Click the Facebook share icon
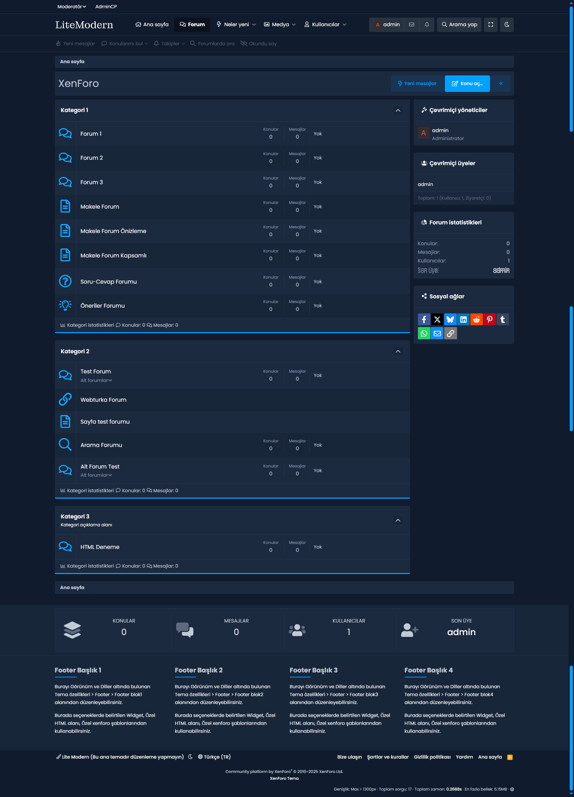The image size is (574, 797). click(424, 320)
